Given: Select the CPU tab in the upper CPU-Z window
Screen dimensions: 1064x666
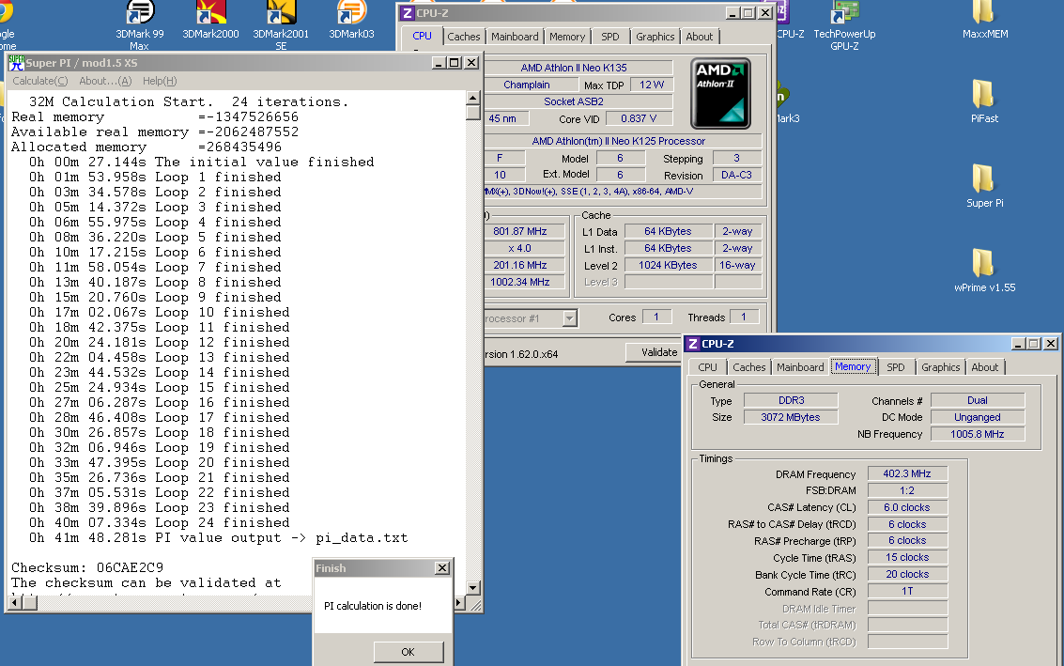Looking at the screenshot, I should click(422, 36).
